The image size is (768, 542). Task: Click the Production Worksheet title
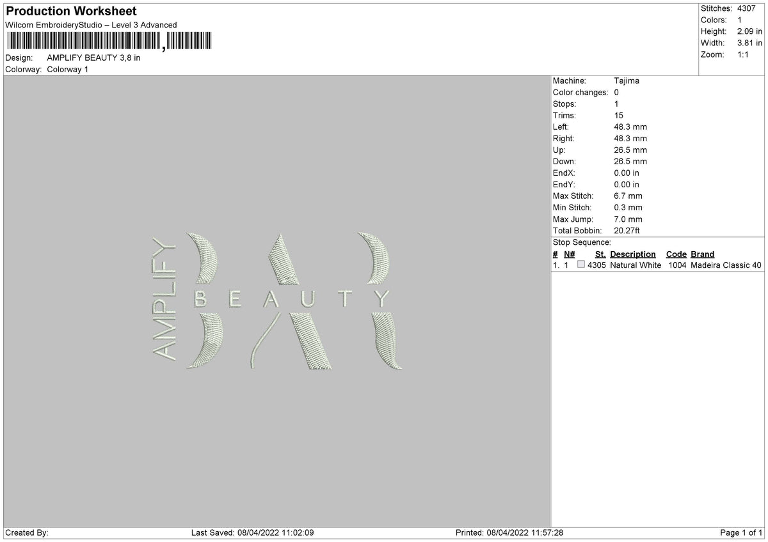coord(71,12)
